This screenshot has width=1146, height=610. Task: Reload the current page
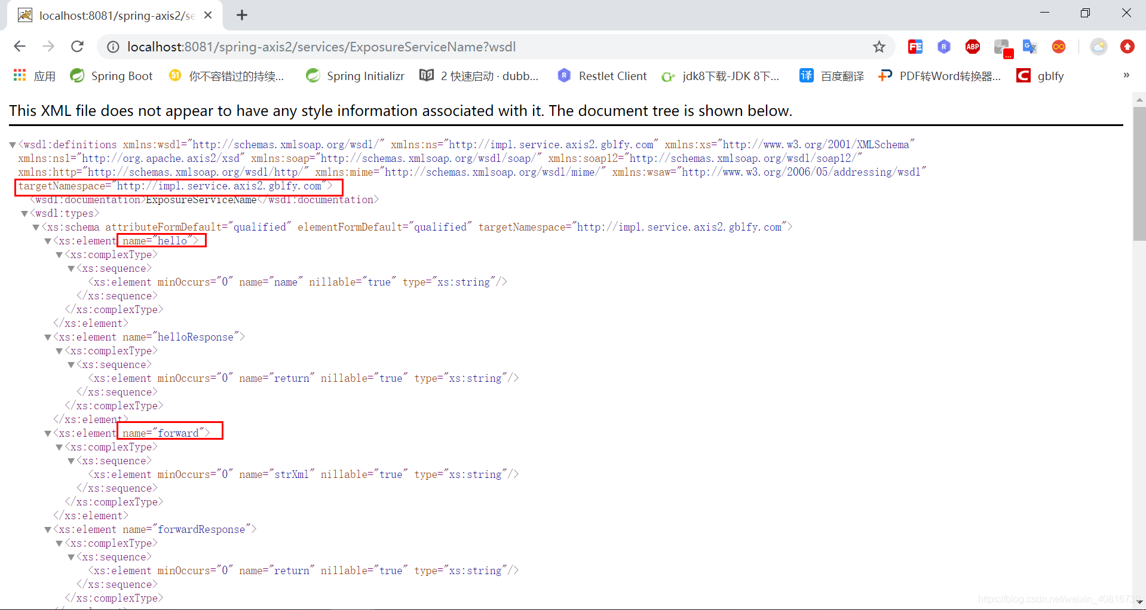point(77,47)
